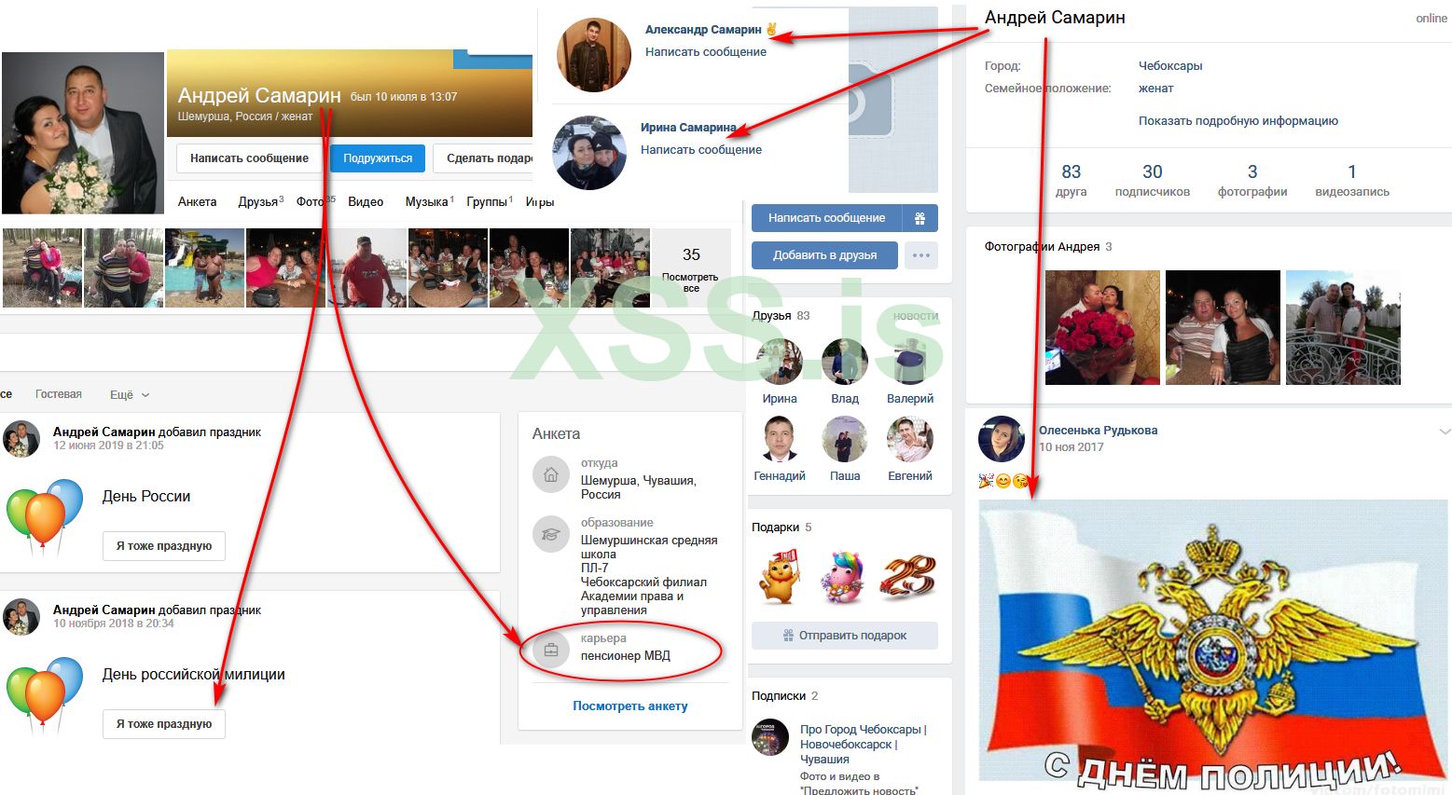Select the orange chicken gift sticker
This screenshot has height=795, width=1452.
[780, 576]
